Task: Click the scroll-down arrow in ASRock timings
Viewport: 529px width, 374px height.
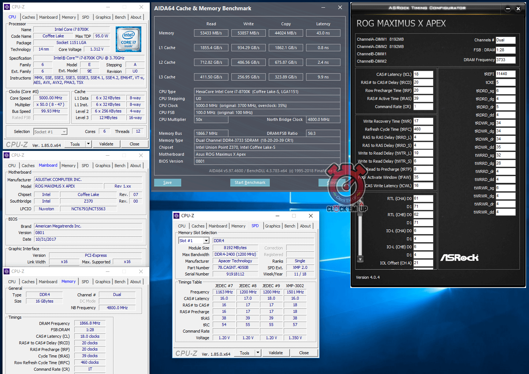Action: click(x=360, y=259)
